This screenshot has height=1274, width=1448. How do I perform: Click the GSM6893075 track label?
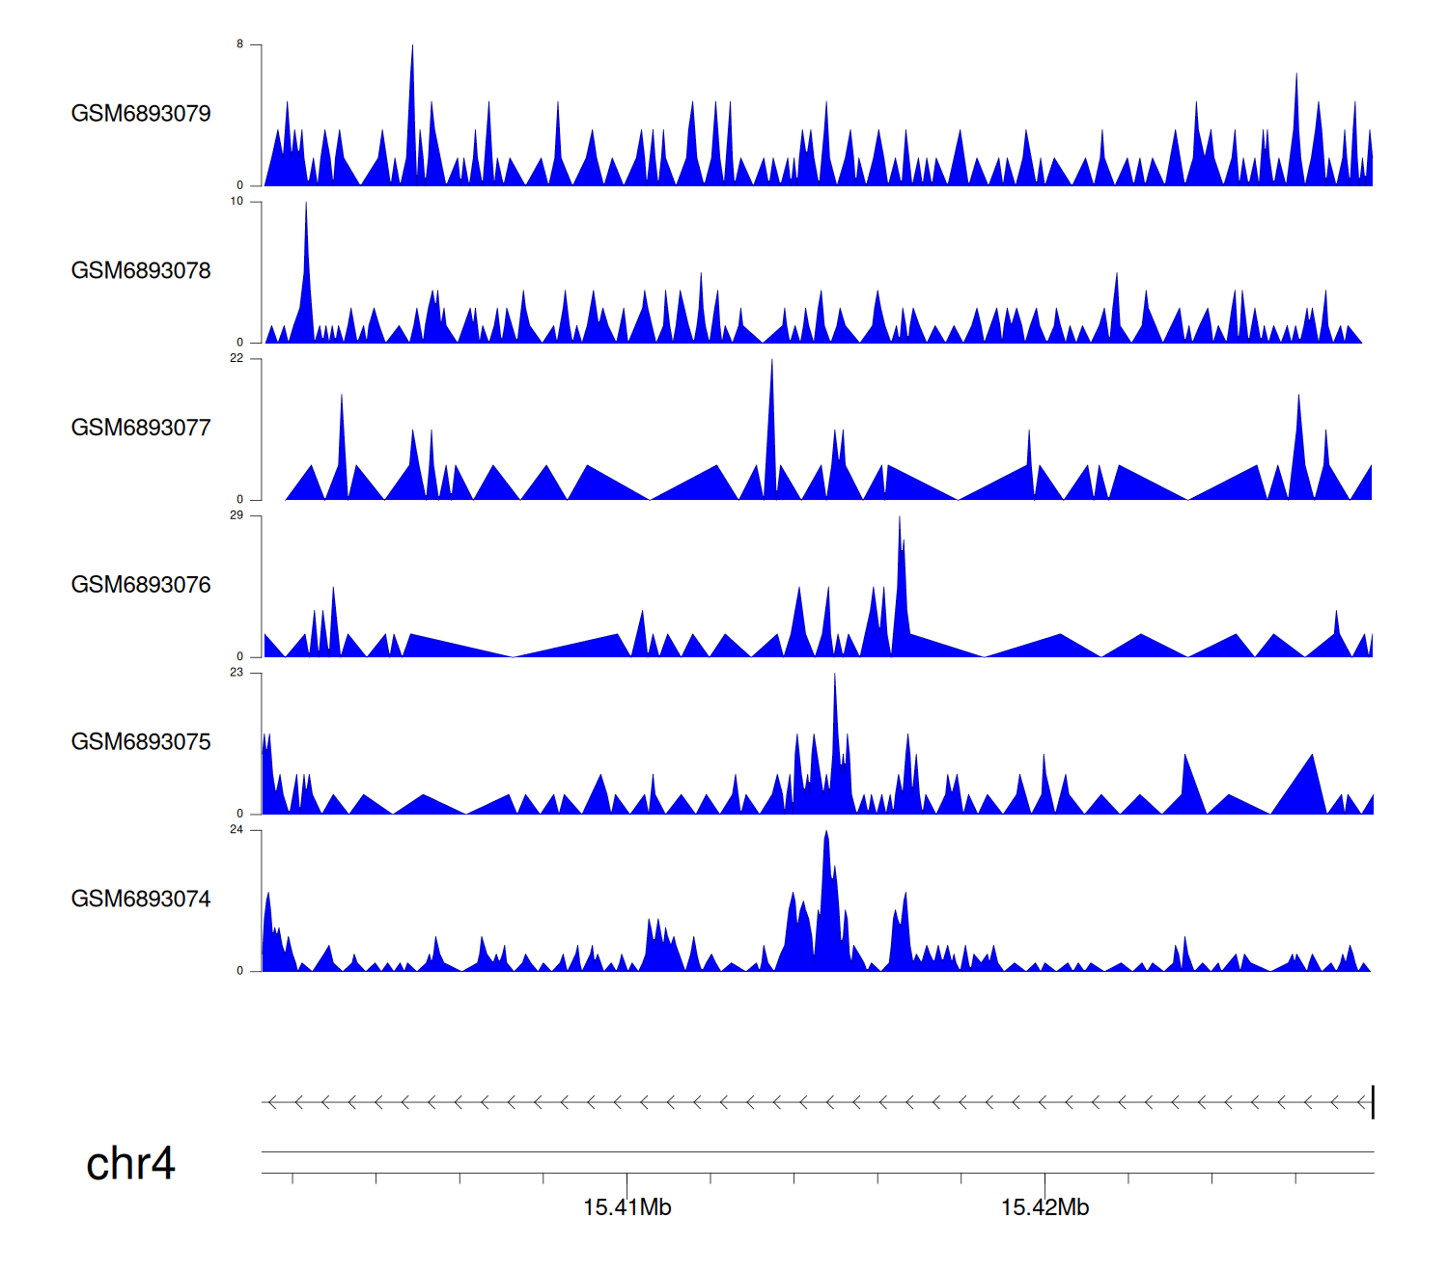click(141, 742)
